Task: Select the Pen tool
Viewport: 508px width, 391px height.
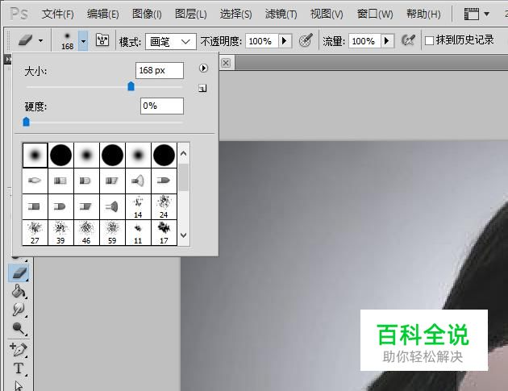Action: (x=18, y=349)
